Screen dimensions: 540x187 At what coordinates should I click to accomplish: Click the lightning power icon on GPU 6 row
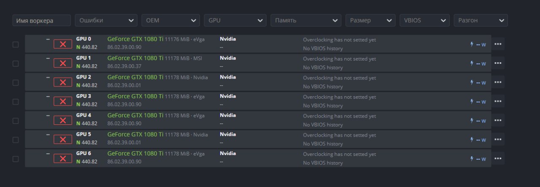[472, 158]
